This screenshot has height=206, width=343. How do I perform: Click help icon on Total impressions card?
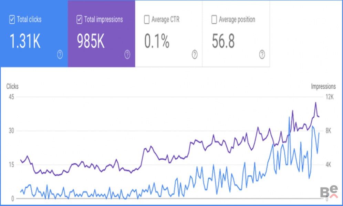(127, 55)
